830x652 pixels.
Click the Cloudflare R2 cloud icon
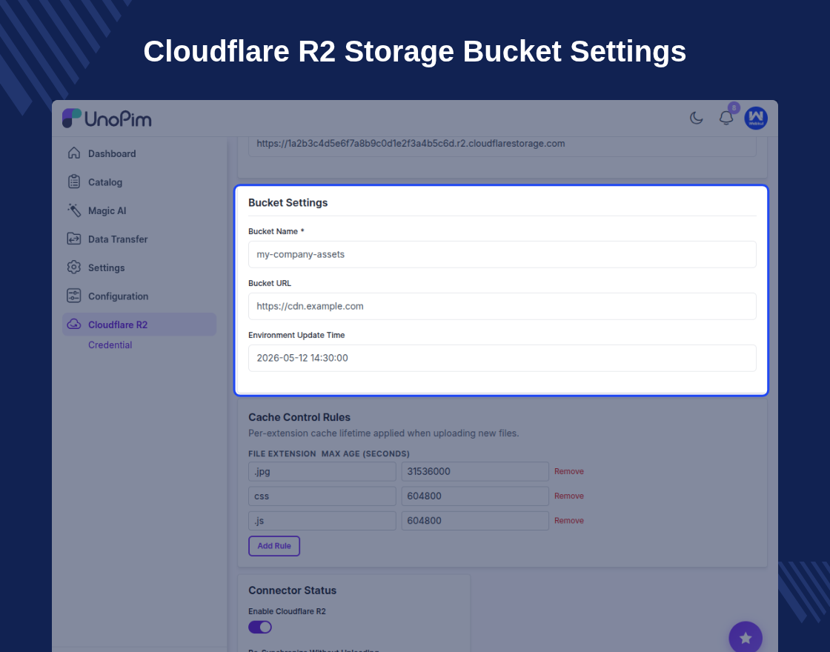tap(74, 325)
